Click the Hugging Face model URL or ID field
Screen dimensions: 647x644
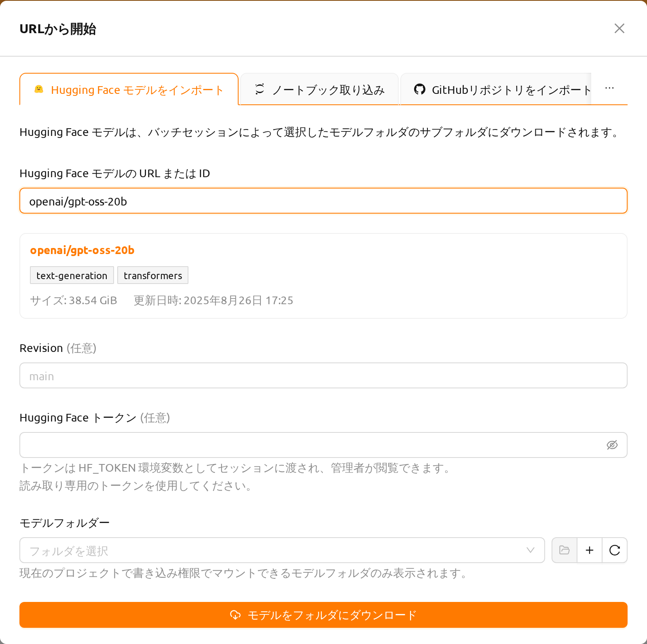pyautogui.click(x=323, y=201)
